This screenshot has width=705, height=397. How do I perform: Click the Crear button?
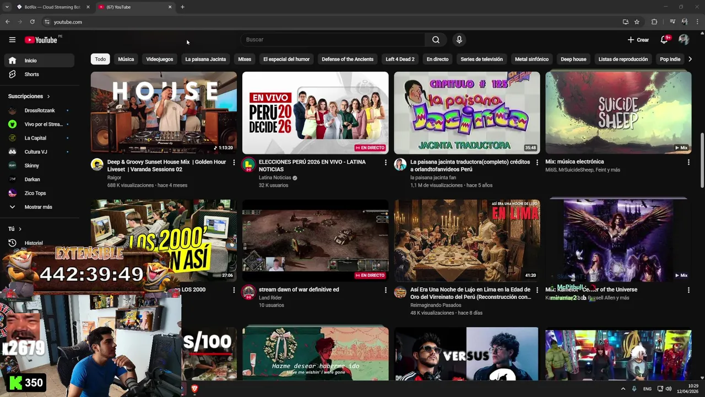click(x=638, y=40)
